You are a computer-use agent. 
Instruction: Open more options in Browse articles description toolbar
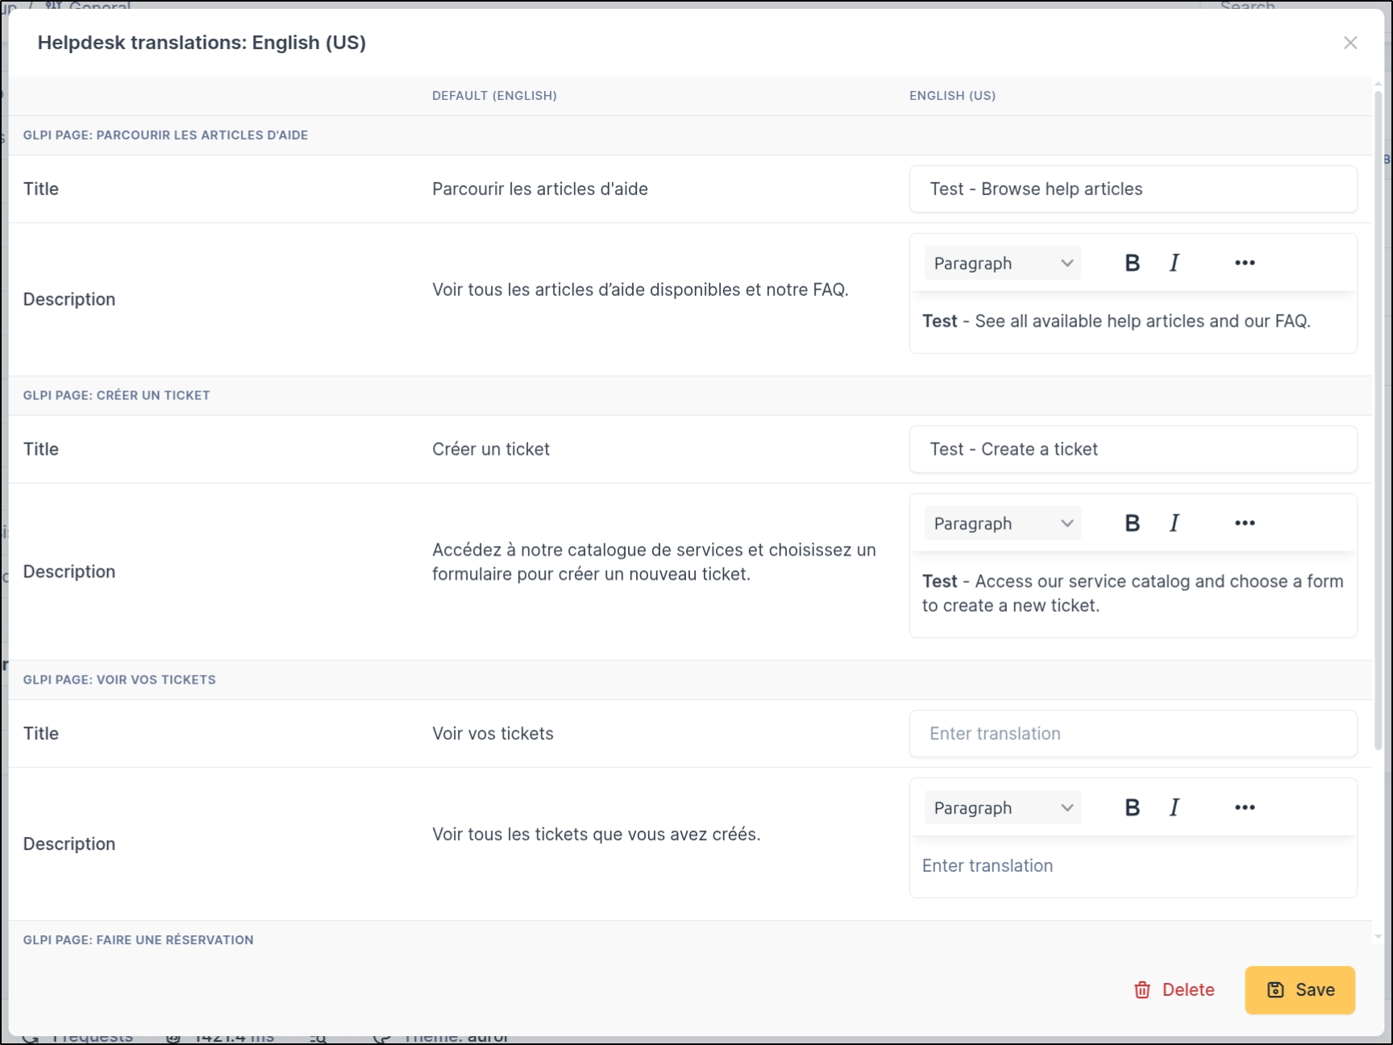tap(1244, 263)
